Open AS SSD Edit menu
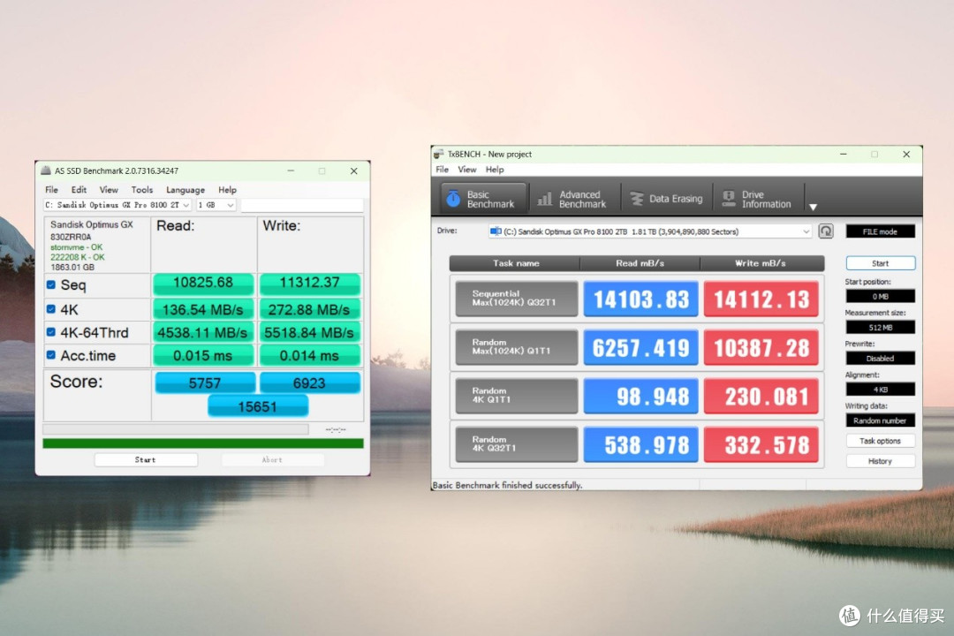The width and height of the screenshot is (954, 636). 79,190
